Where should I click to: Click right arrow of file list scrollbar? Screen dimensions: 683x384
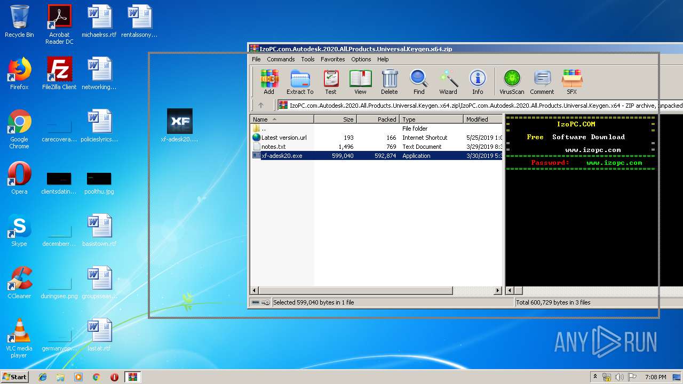pos(498,291)
